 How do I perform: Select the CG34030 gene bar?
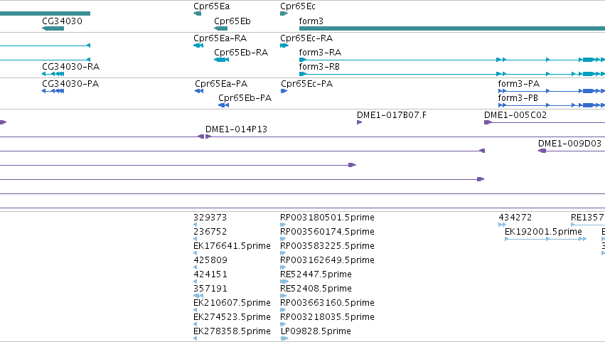(53, 28)
